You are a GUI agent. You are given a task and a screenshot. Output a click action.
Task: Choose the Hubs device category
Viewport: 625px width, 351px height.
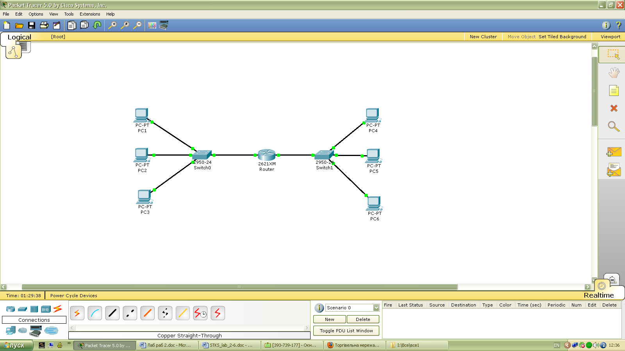point(34,309)
